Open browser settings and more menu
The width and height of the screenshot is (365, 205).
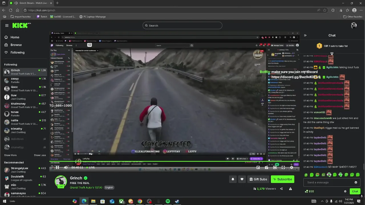pos(361,10)
